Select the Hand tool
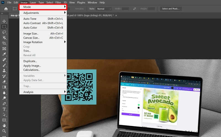The image size is (221, 137). 4,126
